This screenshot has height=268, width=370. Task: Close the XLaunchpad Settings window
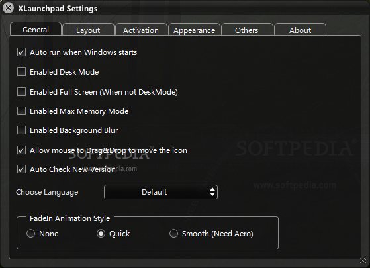coord(8,8)
